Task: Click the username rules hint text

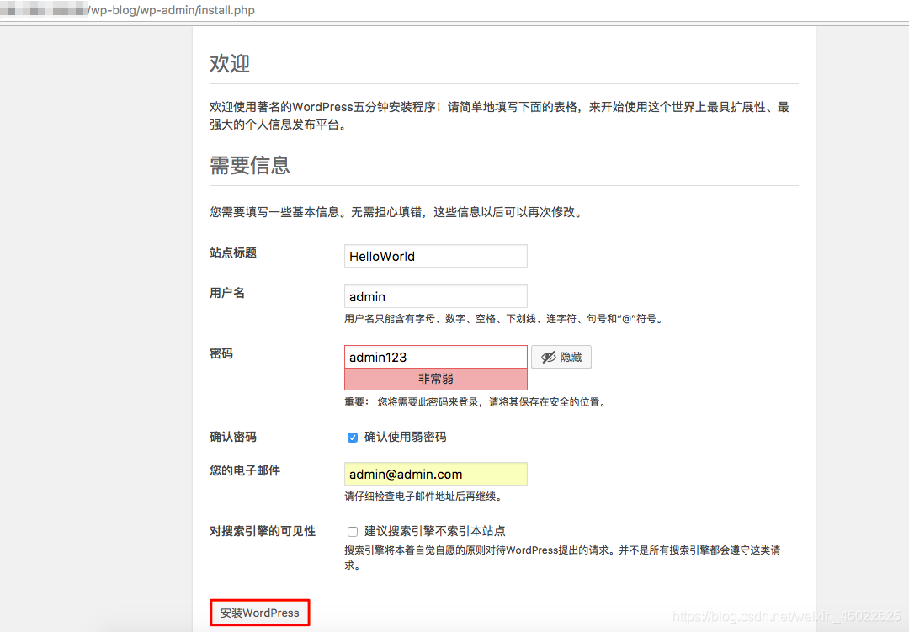Action: tap(503, 318)
